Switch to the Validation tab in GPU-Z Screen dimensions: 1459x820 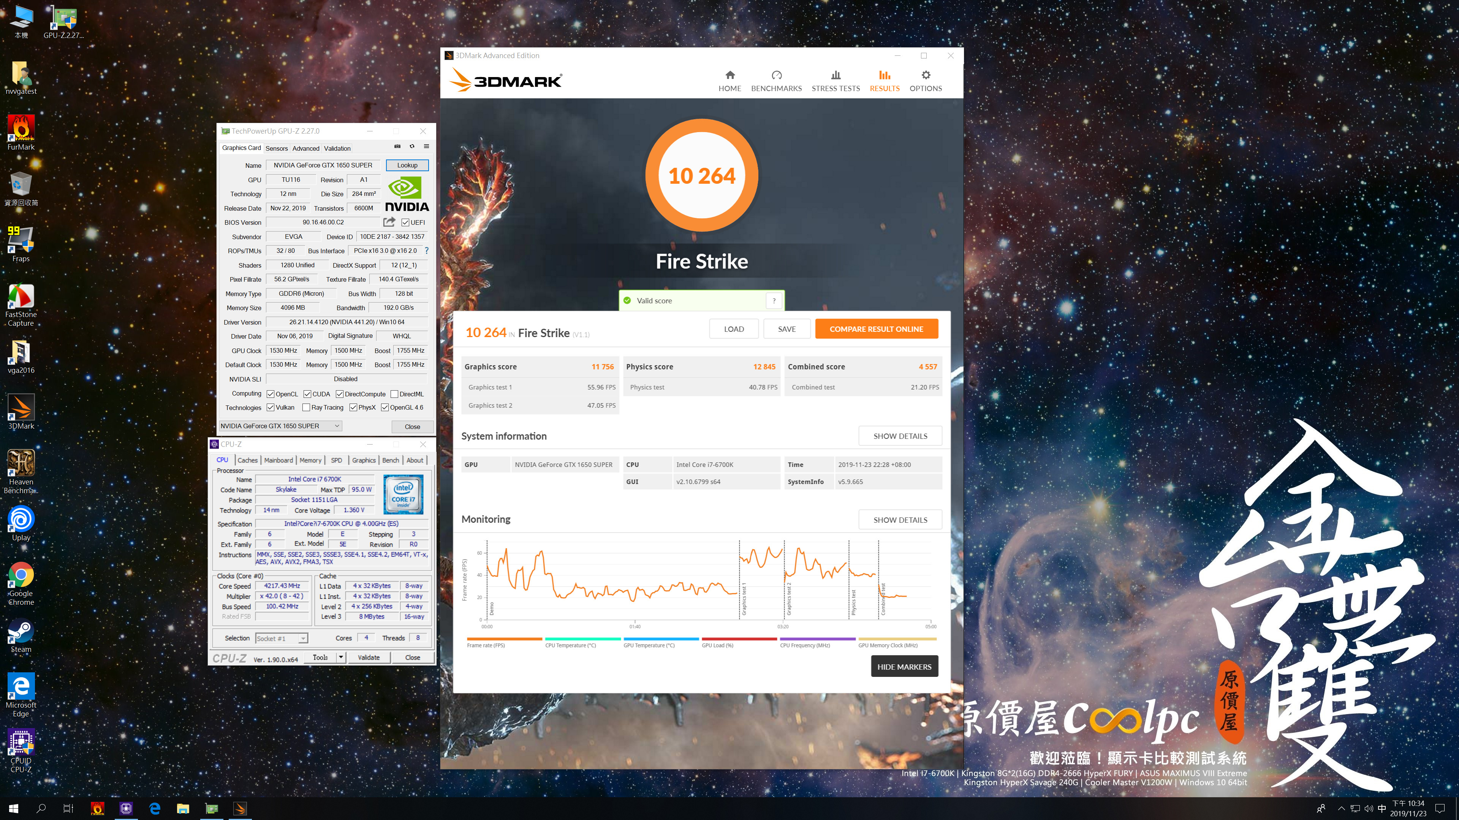point(337,148)
